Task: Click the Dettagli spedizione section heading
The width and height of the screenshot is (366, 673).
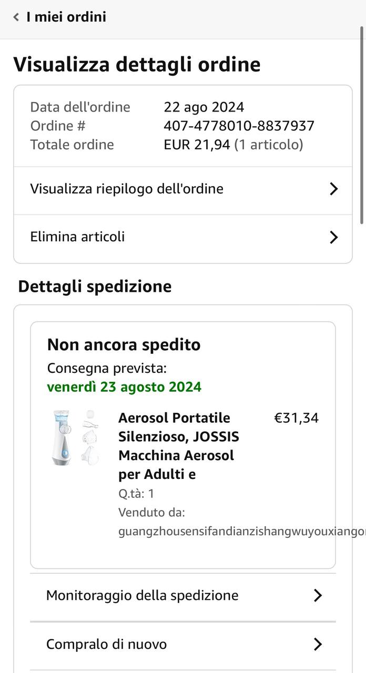Action: click(x=95, y=287)
